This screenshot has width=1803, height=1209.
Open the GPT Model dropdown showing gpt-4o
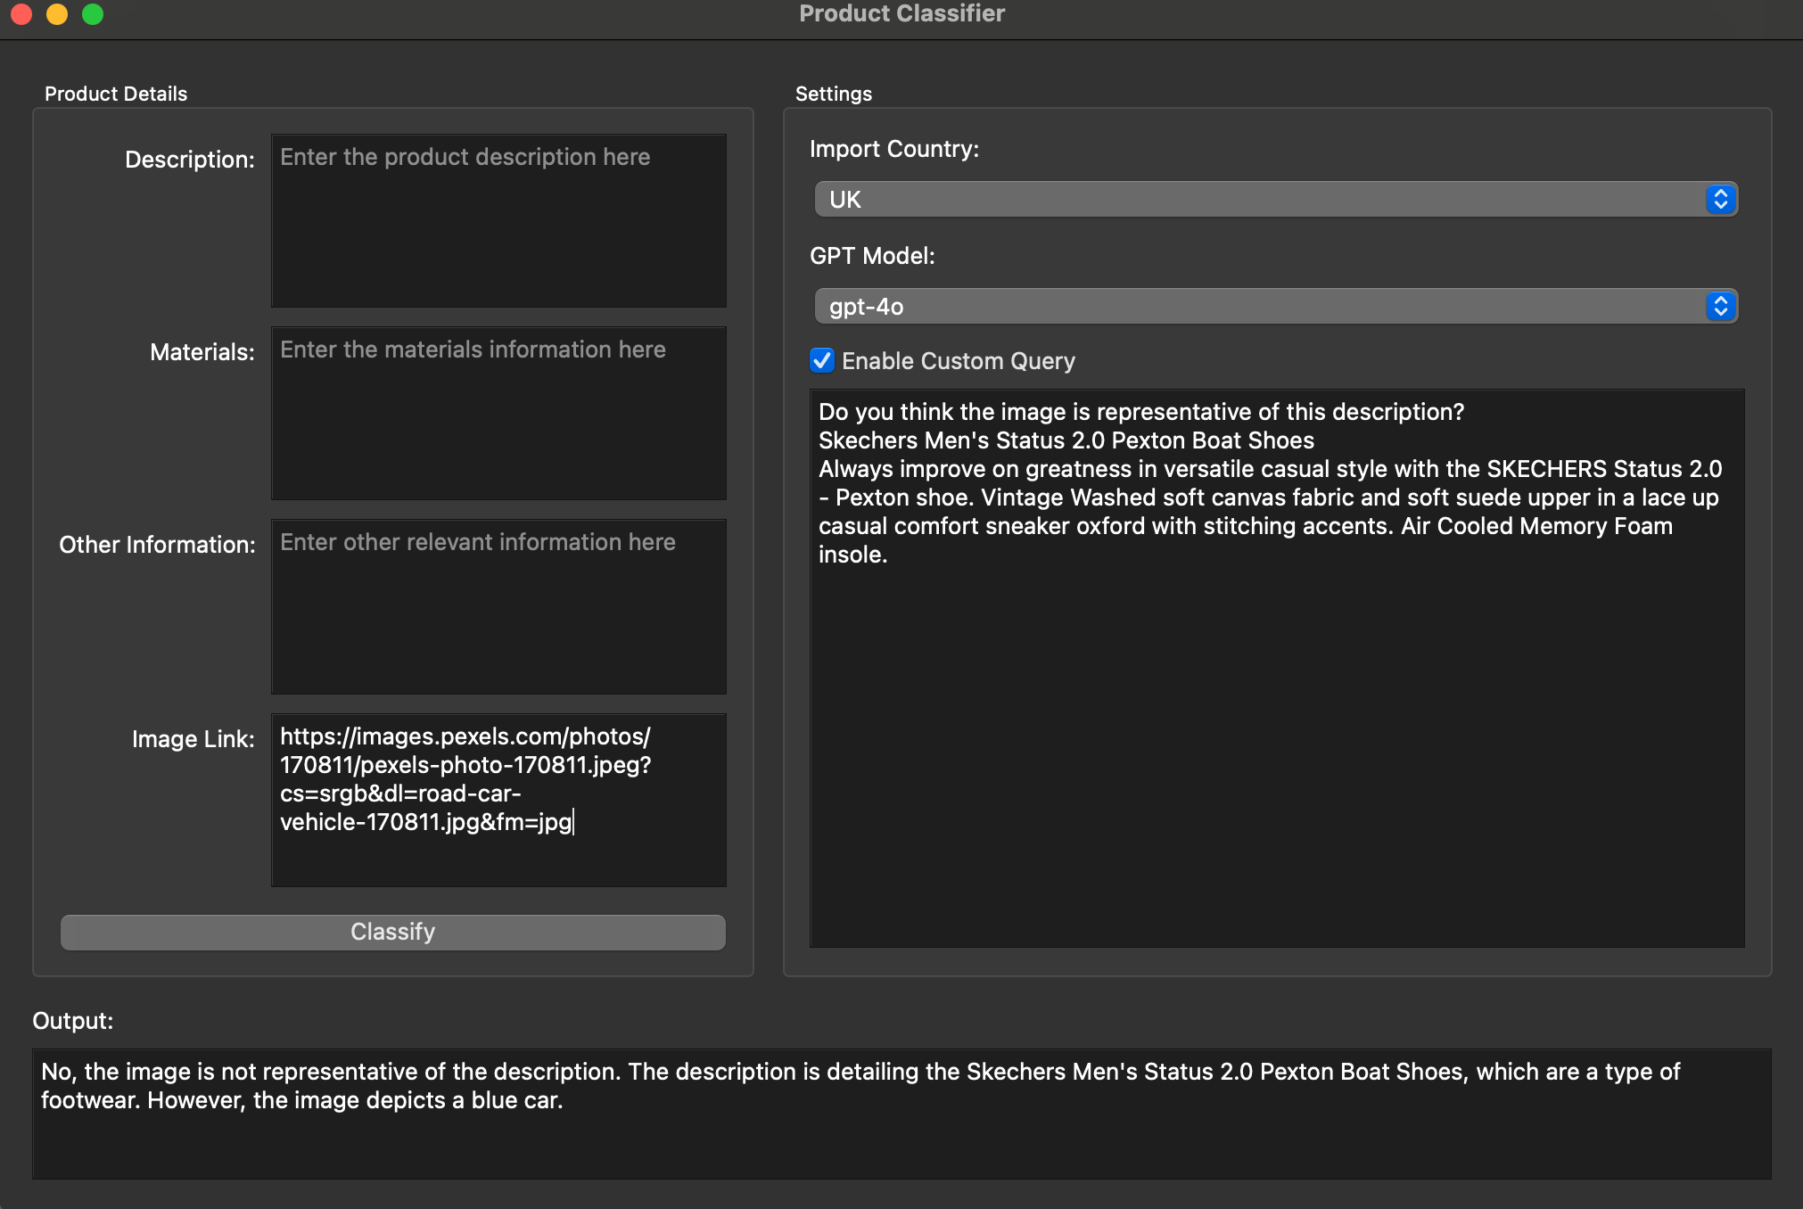pos(1276,306)
